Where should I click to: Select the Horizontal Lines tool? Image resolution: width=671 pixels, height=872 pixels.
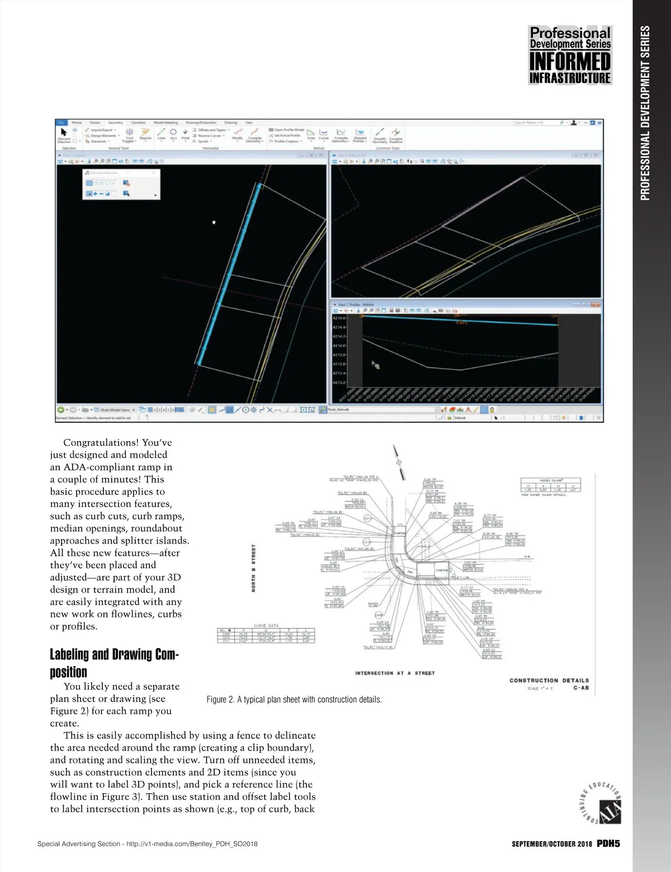pos(161,134)
